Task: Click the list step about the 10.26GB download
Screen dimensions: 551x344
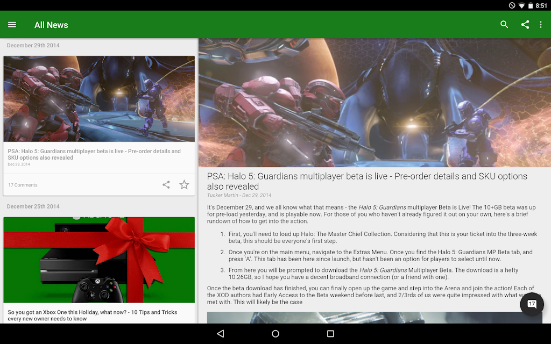Action: click(373, 274)
